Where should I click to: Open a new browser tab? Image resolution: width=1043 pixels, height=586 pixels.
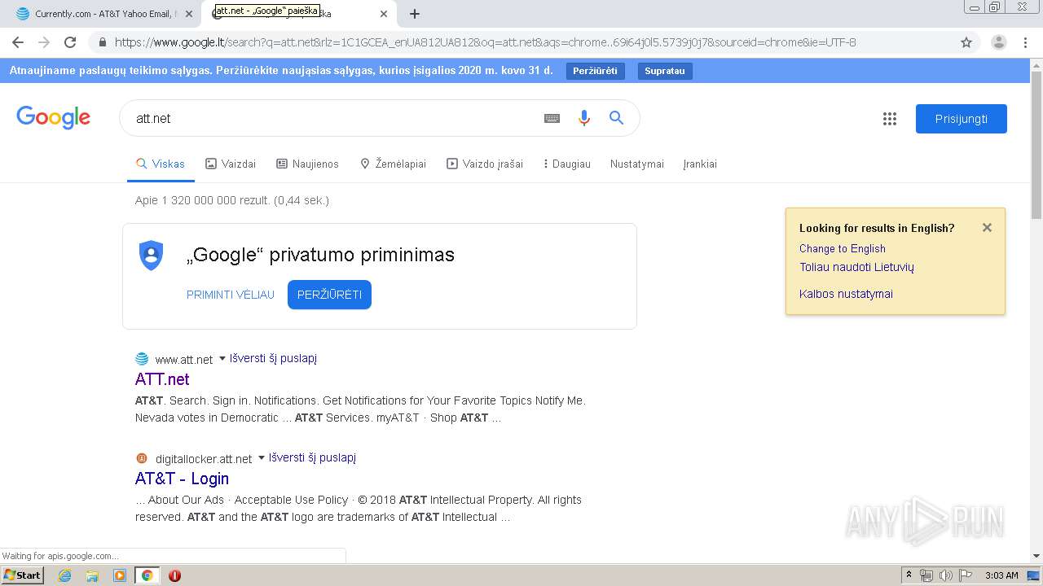pyautogui.click(x=415, y=14)
